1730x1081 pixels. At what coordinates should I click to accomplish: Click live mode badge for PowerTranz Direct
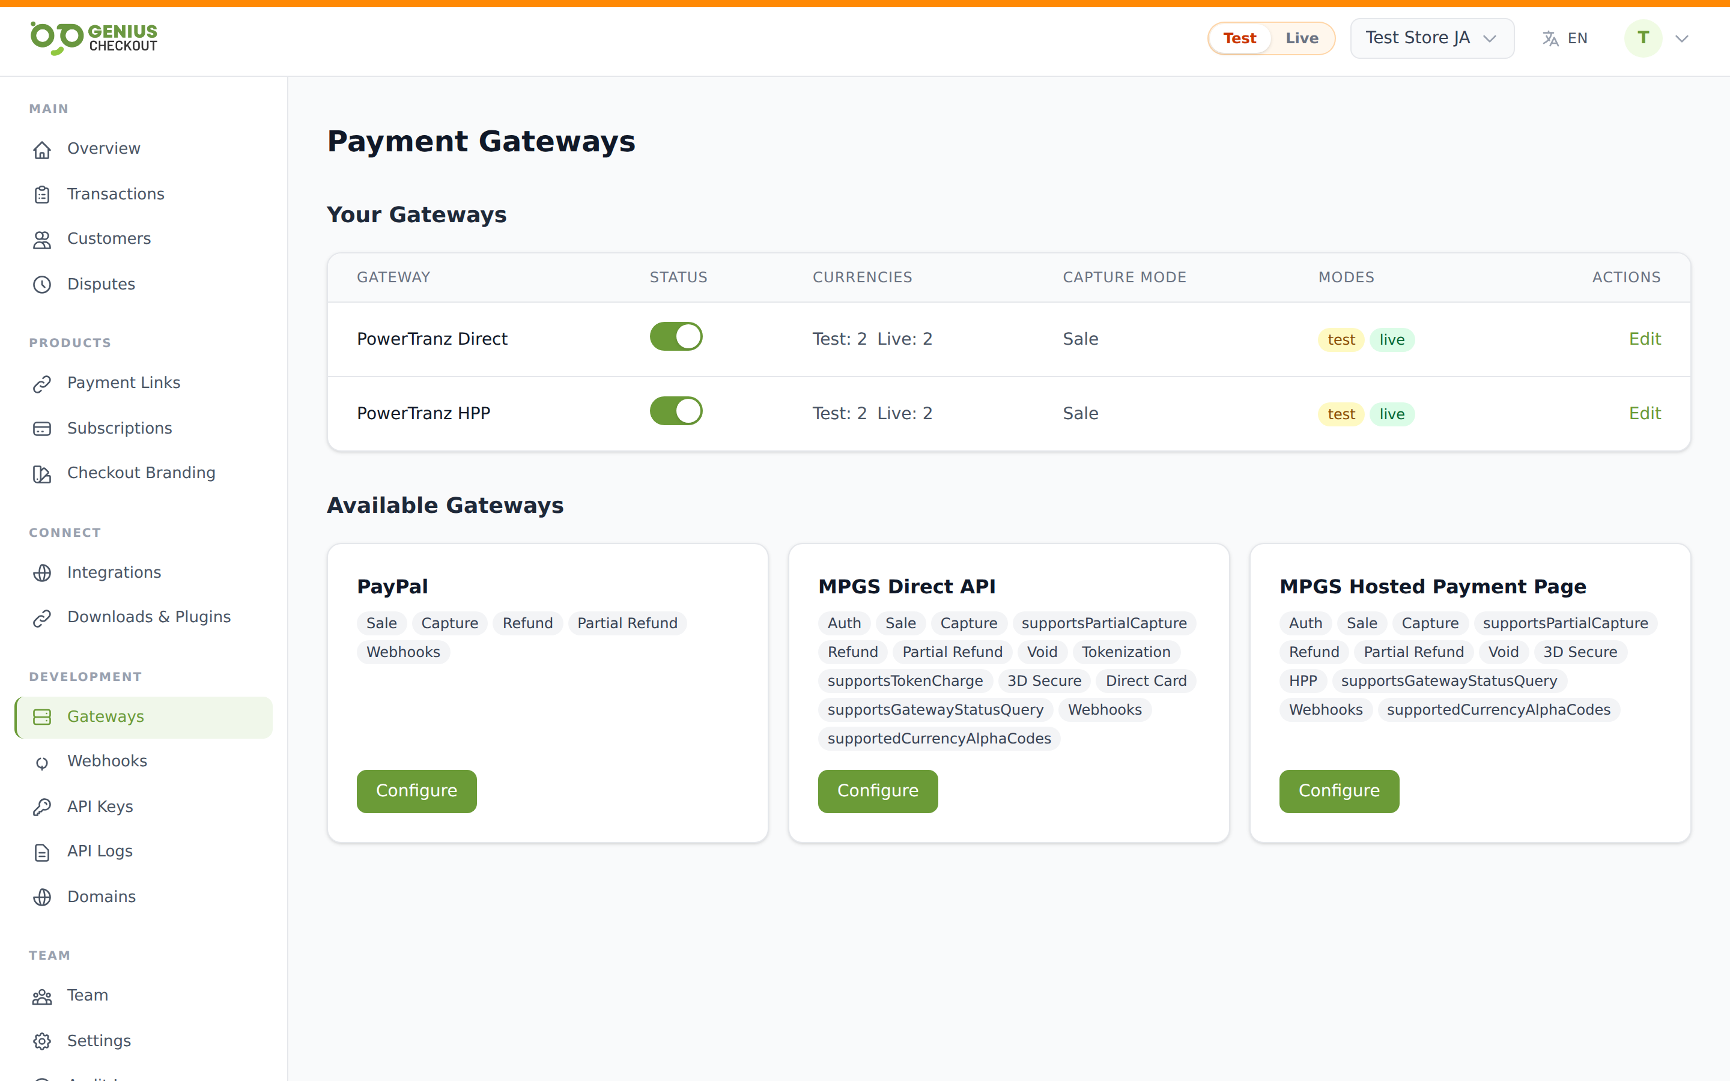pos(1392,339)
